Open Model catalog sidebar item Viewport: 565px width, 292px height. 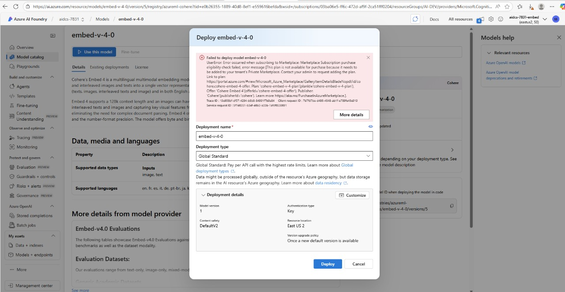pos(30,57)
